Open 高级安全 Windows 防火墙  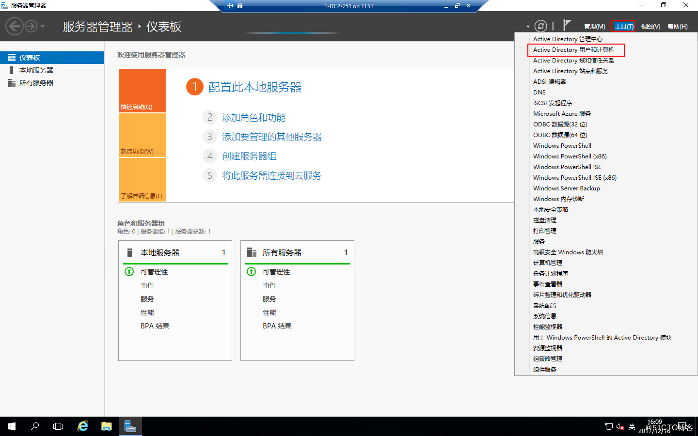pos(606,252)
